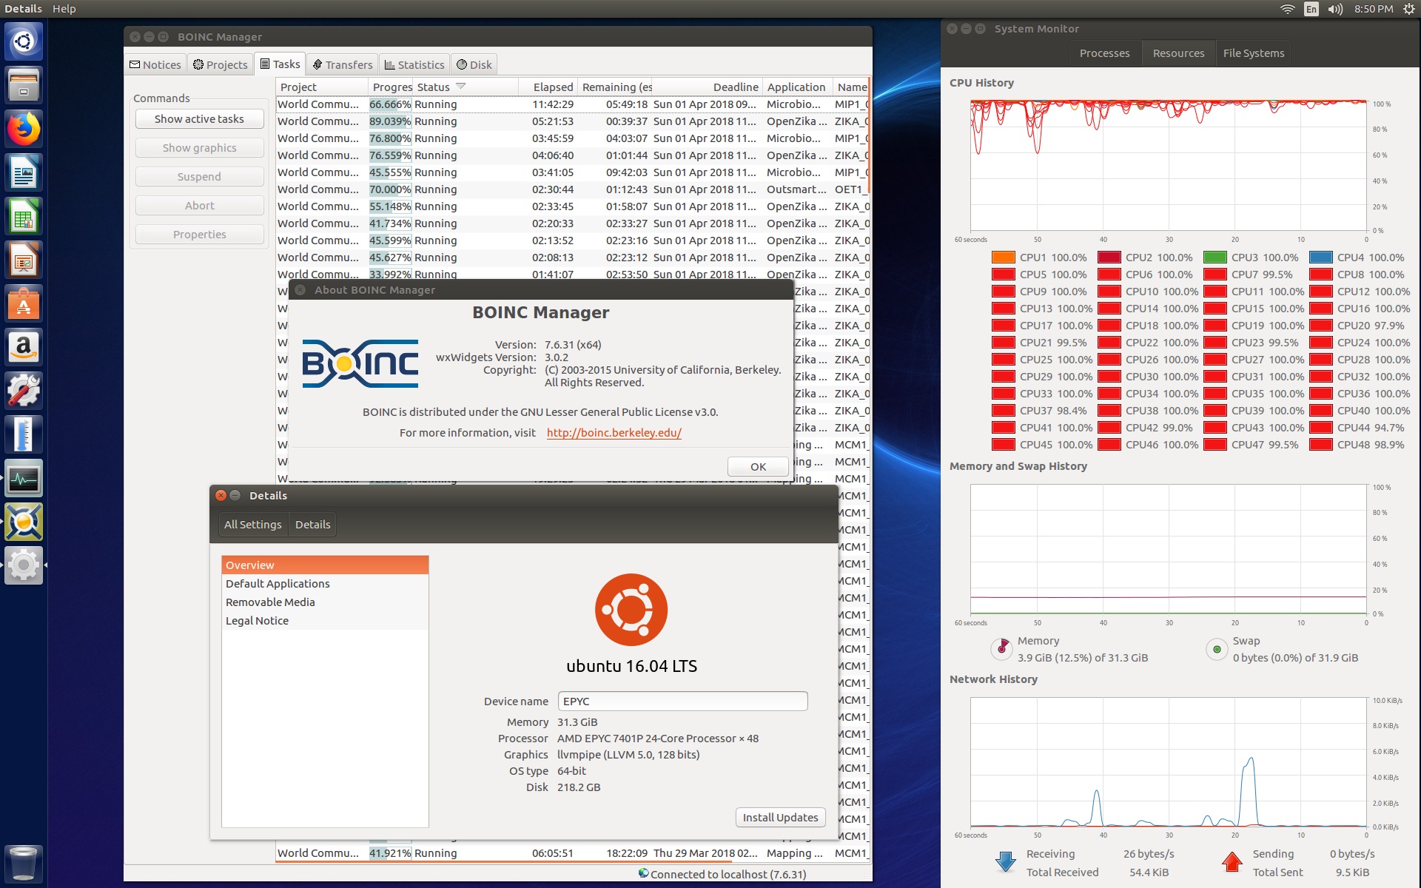
Task: Select Removable Media in Details sidebar
Action: [x=325, y=602]
